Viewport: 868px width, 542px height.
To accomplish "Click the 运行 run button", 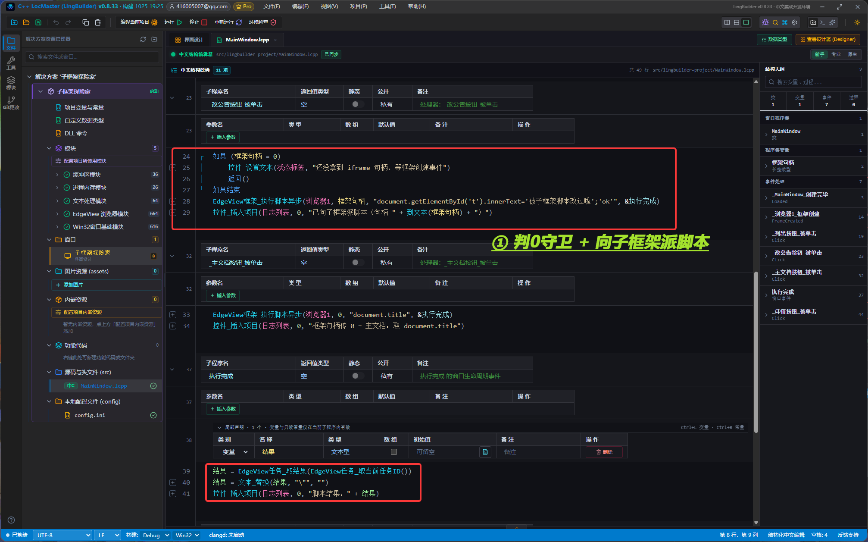I will click(x=173, y=22).
